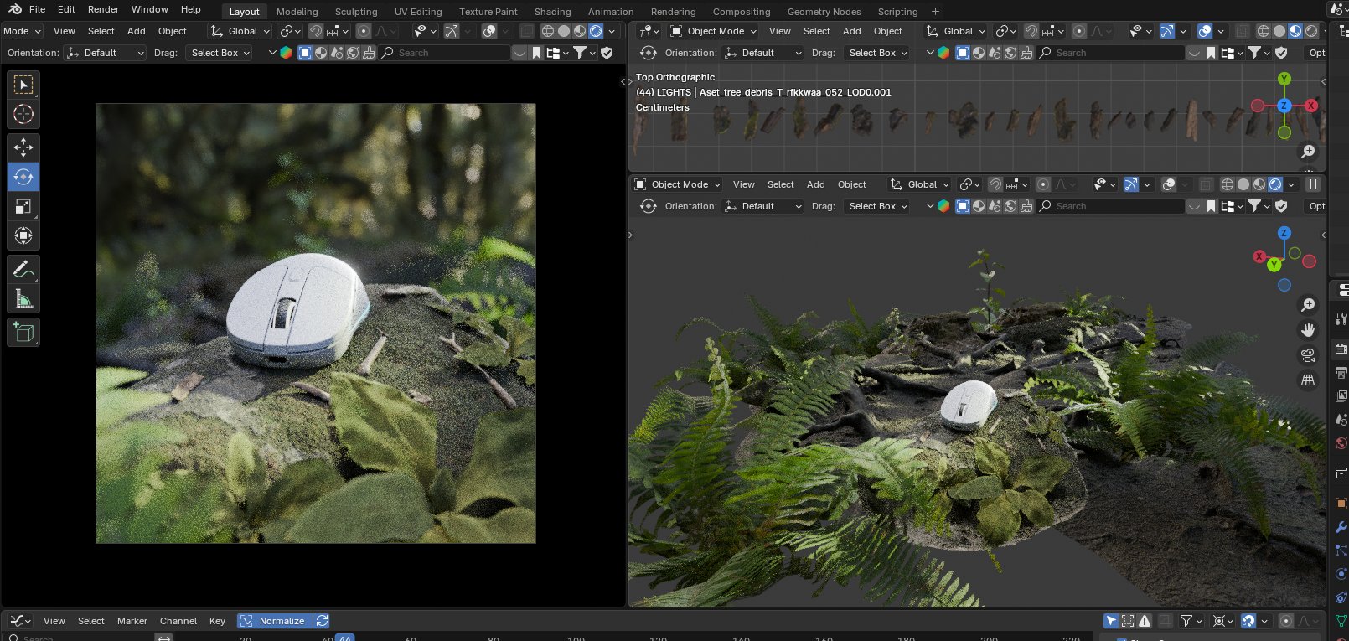The image size is (1349, 641).
Task: Toggle perspective/orthographic grid icon in viewport
Action: (1307, 380)
